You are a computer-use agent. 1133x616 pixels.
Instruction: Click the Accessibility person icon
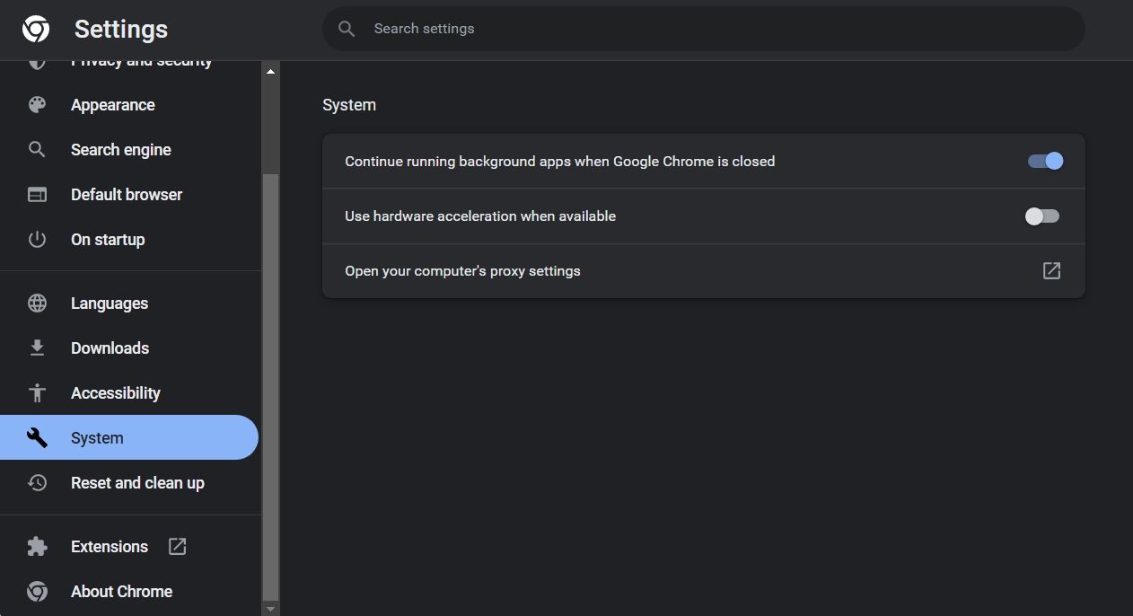[x=37, y=393]
